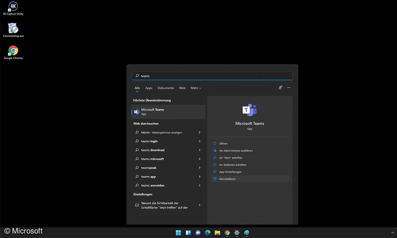This screenshot has width=397, height=238.
Task: Expand the Mehr filter dropdown
Action: coord(196,88)
